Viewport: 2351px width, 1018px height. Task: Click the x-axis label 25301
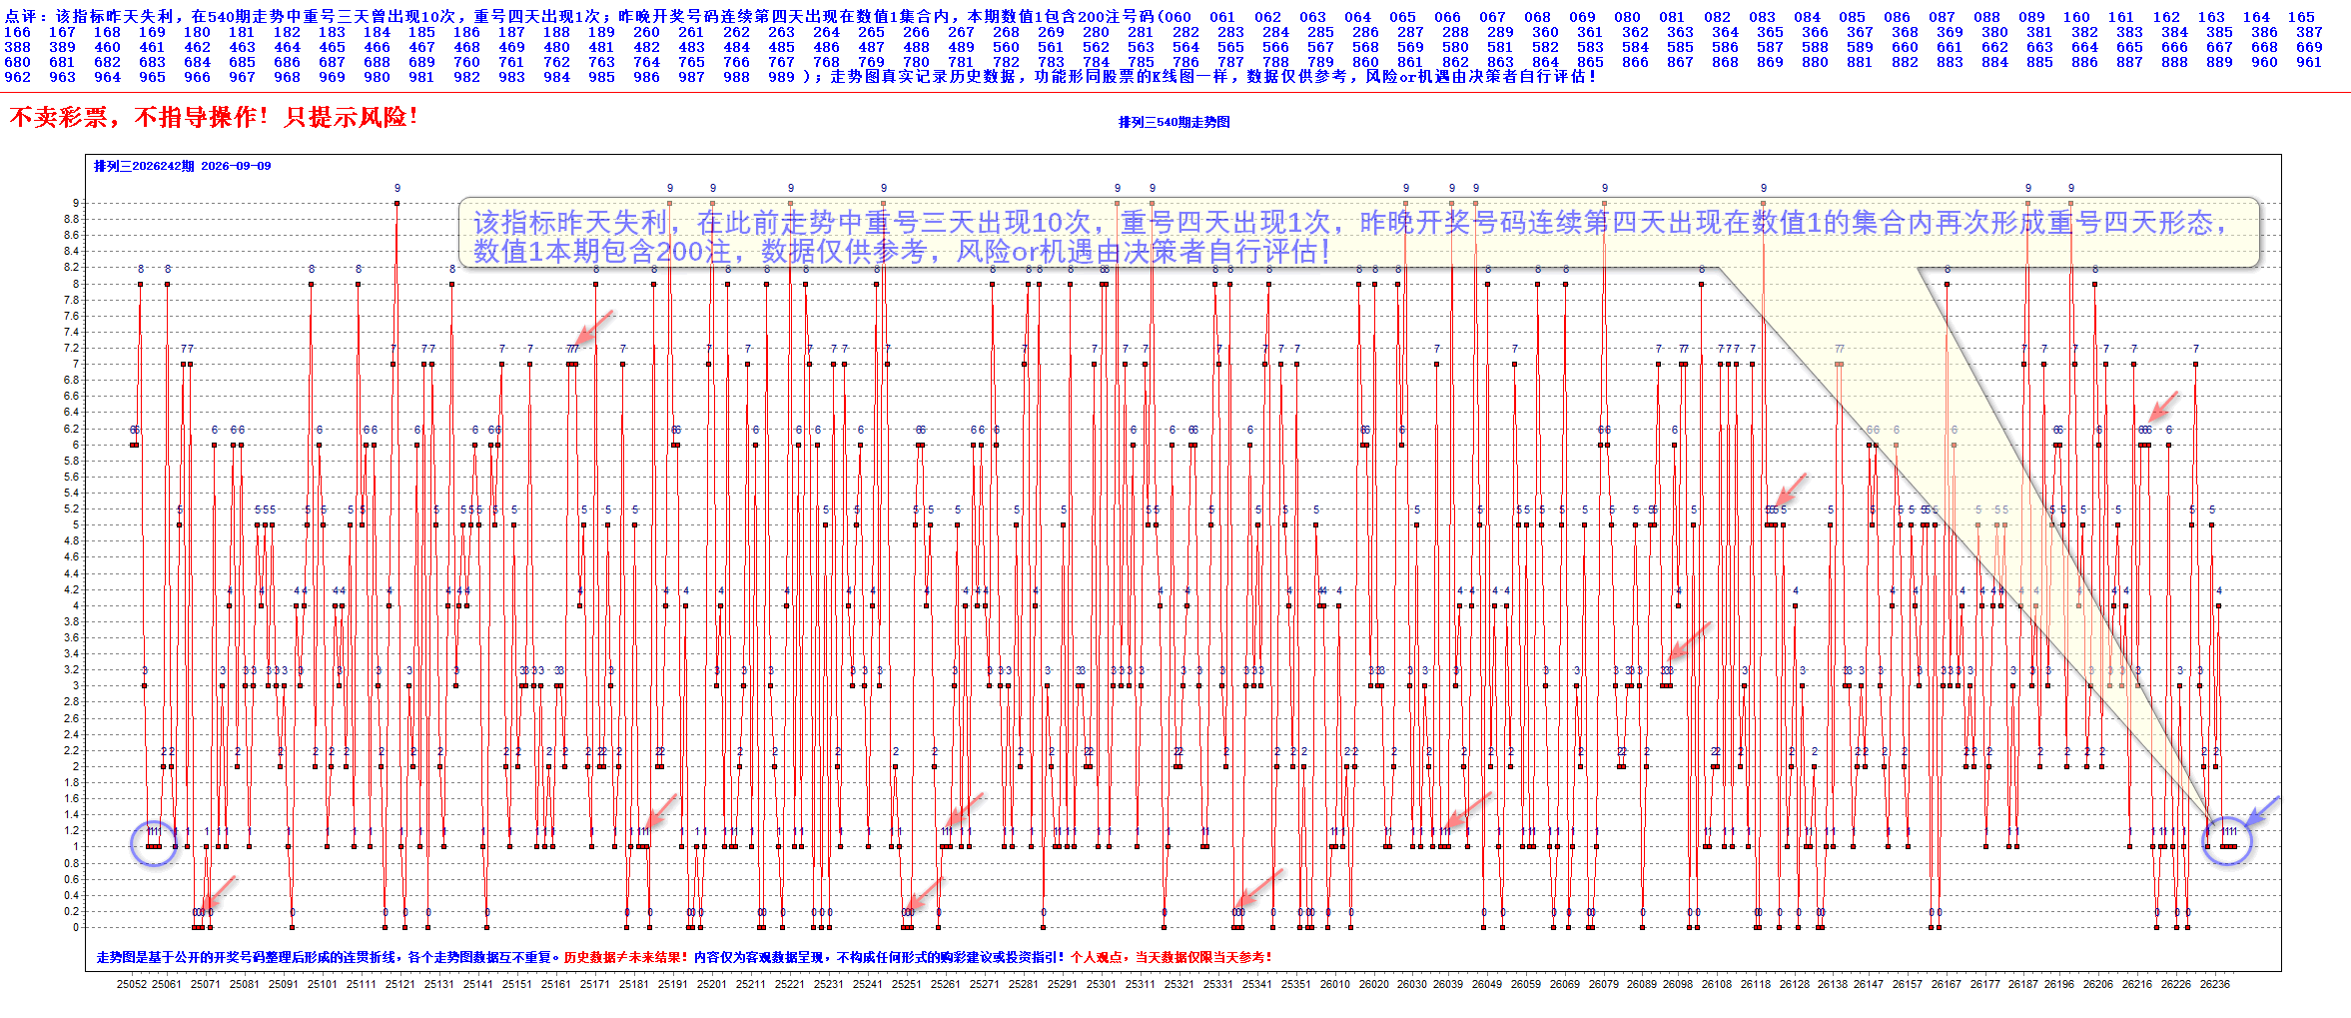[x=1101, y=984]
